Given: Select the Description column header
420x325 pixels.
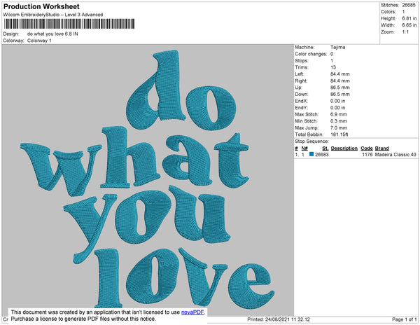Looking at the screenshot, I should (x=344, y=148).
